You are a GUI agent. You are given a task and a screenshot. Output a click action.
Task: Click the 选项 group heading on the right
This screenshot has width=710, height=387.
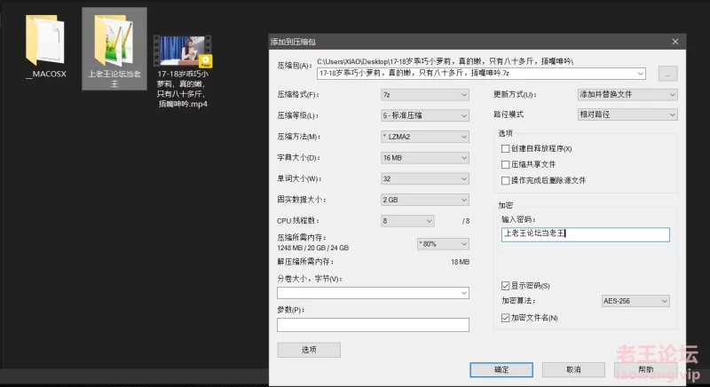(505, 133)
